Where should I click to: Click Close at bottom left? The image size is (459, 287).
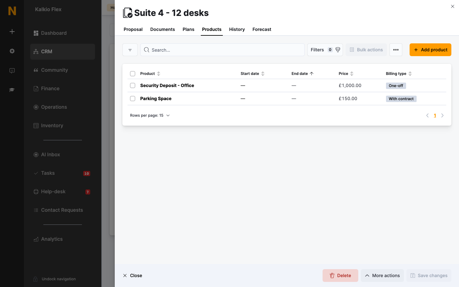point(133,276)
